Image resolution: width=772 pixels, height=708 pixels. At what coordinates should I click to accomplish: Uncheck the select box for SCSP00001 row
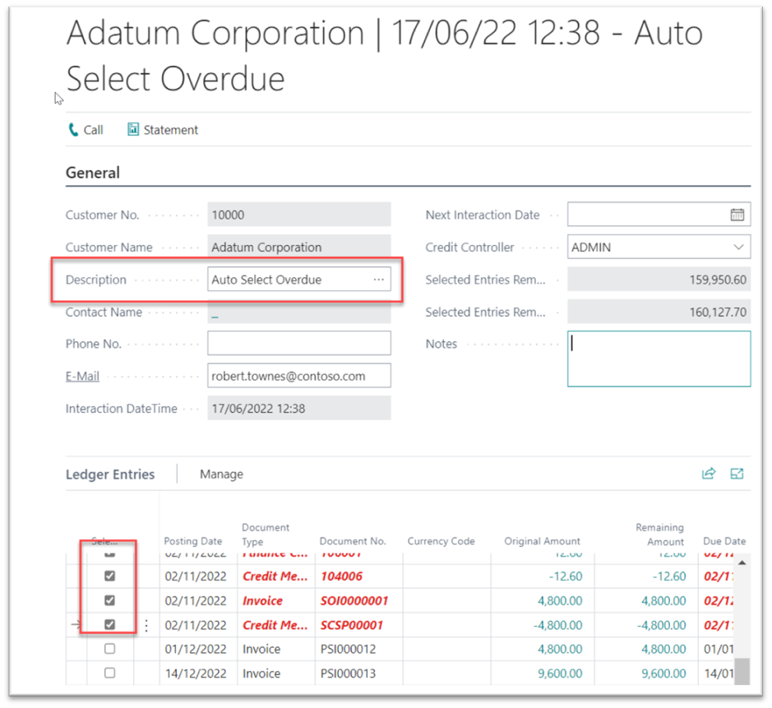tap(110, 624)
